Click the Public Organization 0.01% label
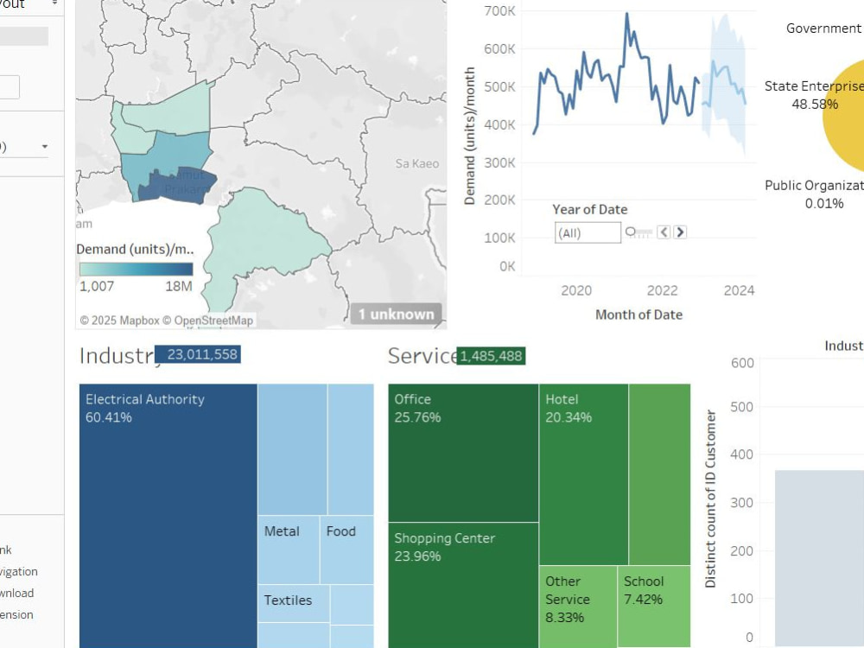Image resolution: width=864 pixels, height=648 pixels. point(815,194)
